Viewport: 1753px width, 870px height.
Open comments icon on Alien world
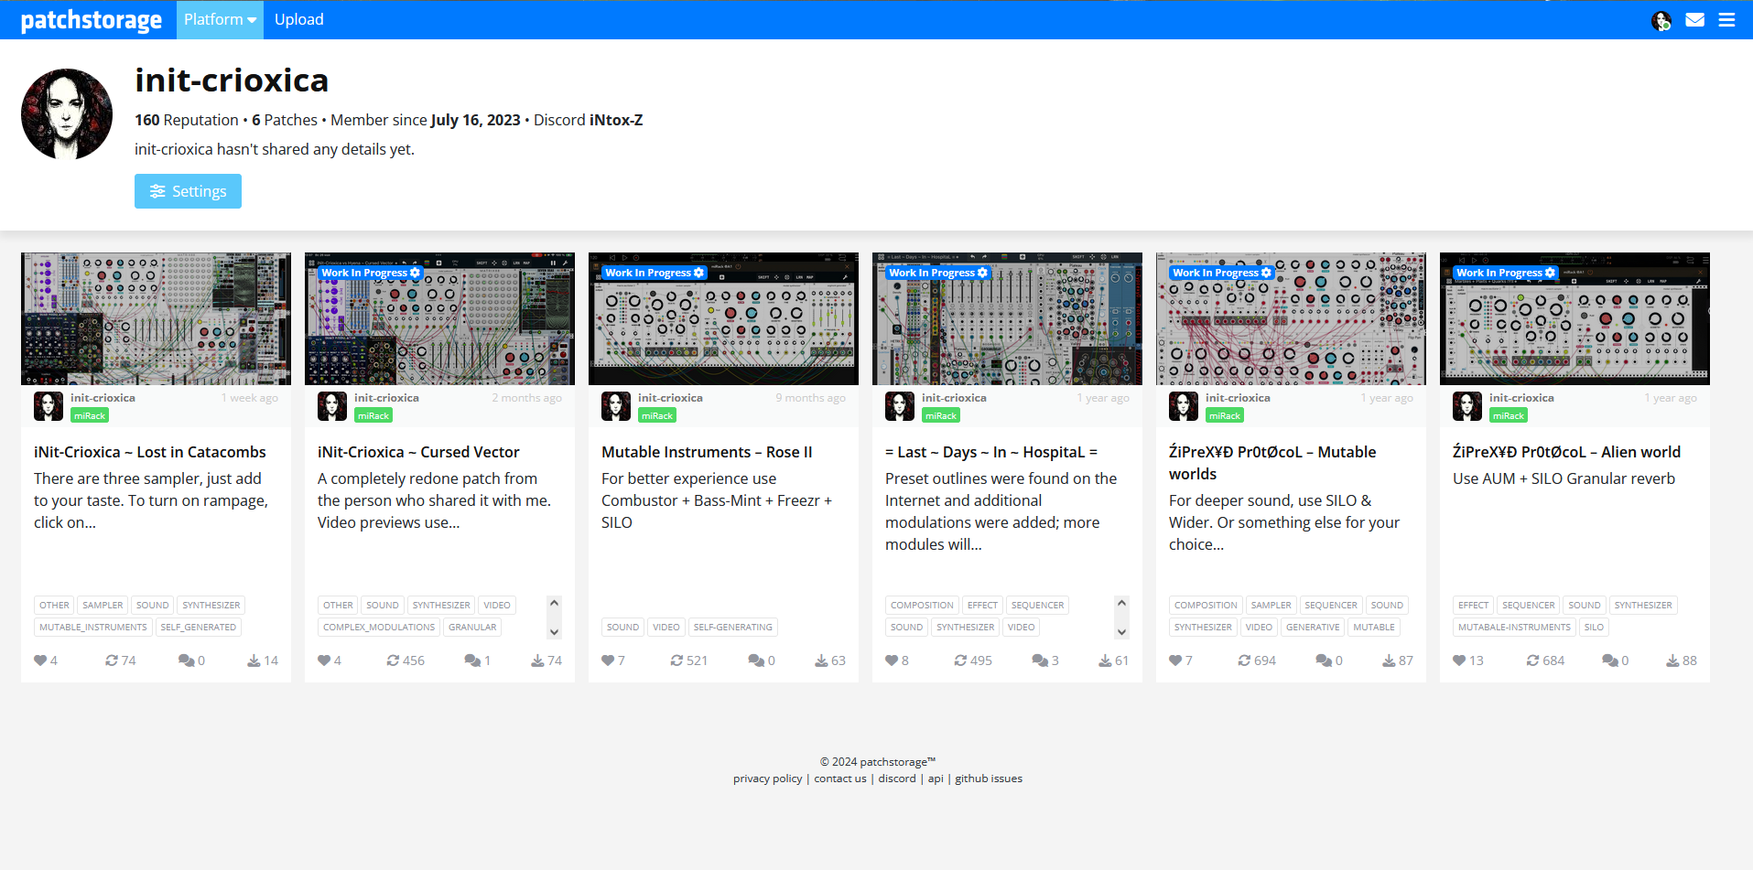click(x=1610, y=661)
